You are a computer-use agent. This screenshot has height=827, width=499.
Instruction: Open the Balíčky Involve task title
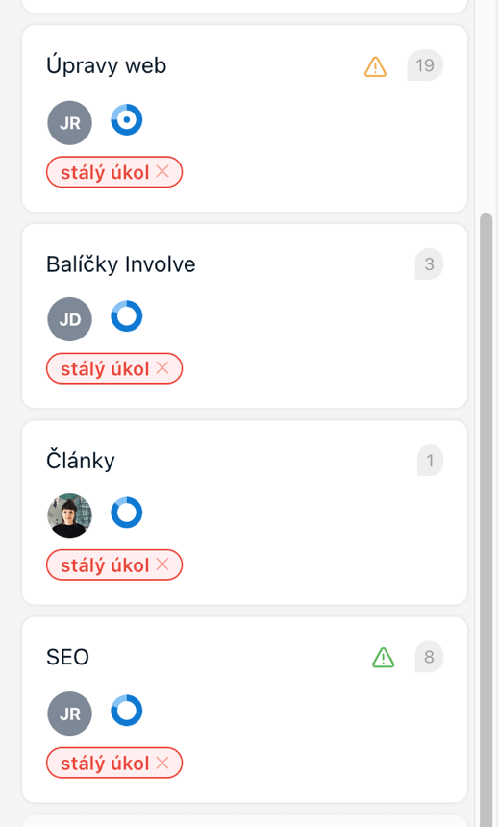121,264
